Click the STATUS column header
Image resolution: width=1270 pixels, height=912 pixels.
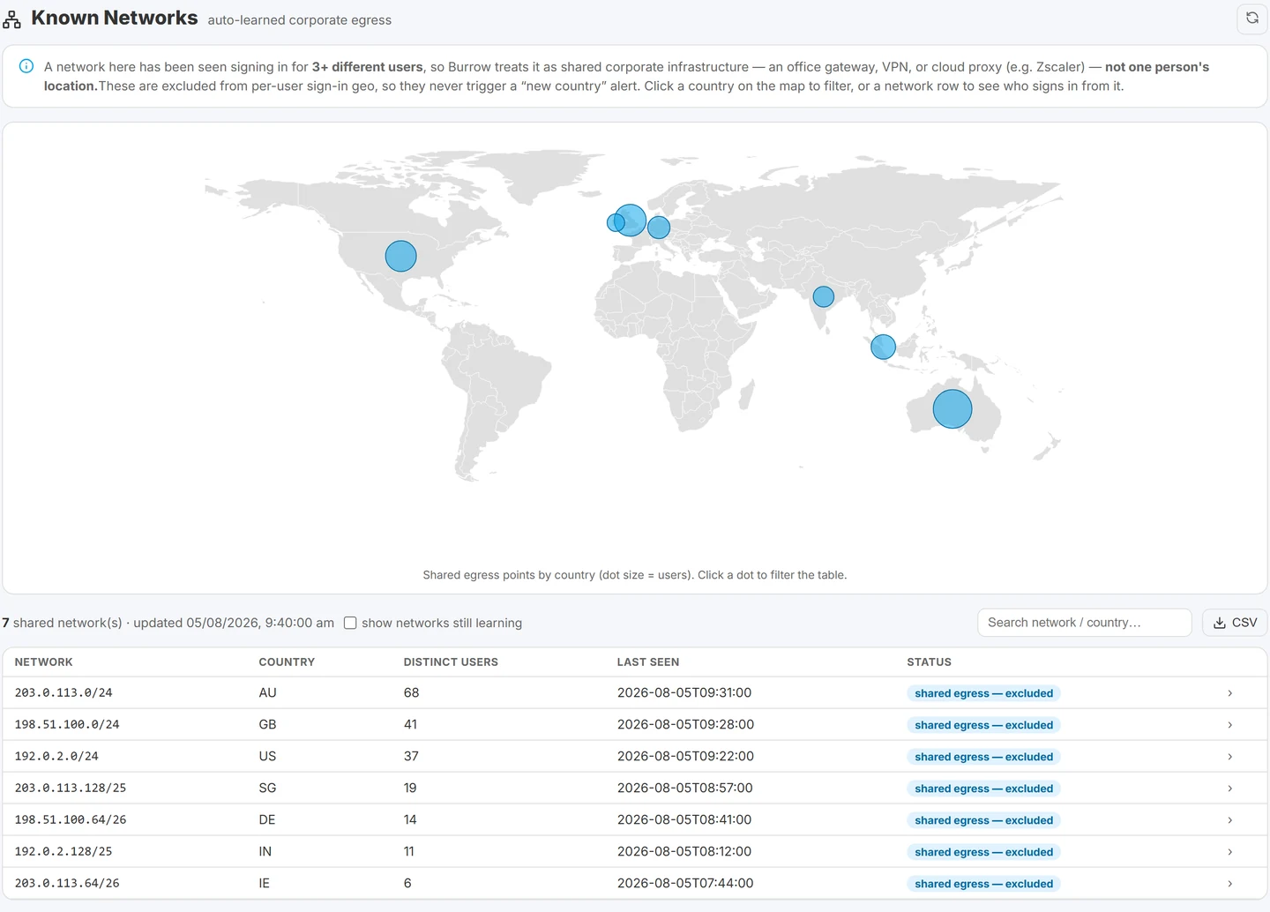tap(929, 662)
